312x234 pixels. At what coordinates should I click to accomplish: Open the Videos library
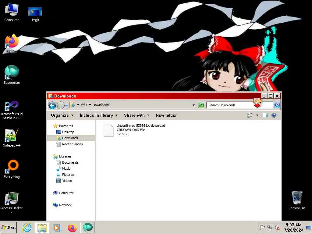coord(67,181)
